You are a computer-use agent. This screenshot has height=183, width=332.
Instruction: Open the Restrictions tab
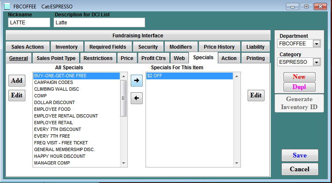pyautogui.click(x=98, y=58)
